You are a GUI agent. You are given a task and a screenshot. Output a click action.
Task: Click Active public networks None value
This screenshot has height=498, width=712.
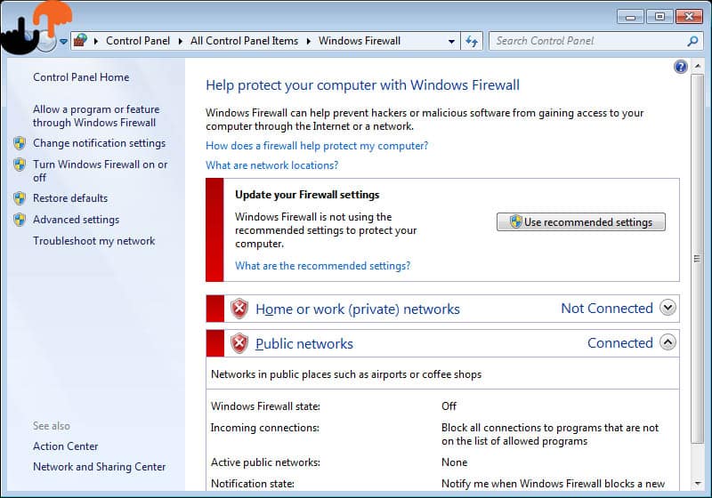pyautogui.click(x=454, y=462)
